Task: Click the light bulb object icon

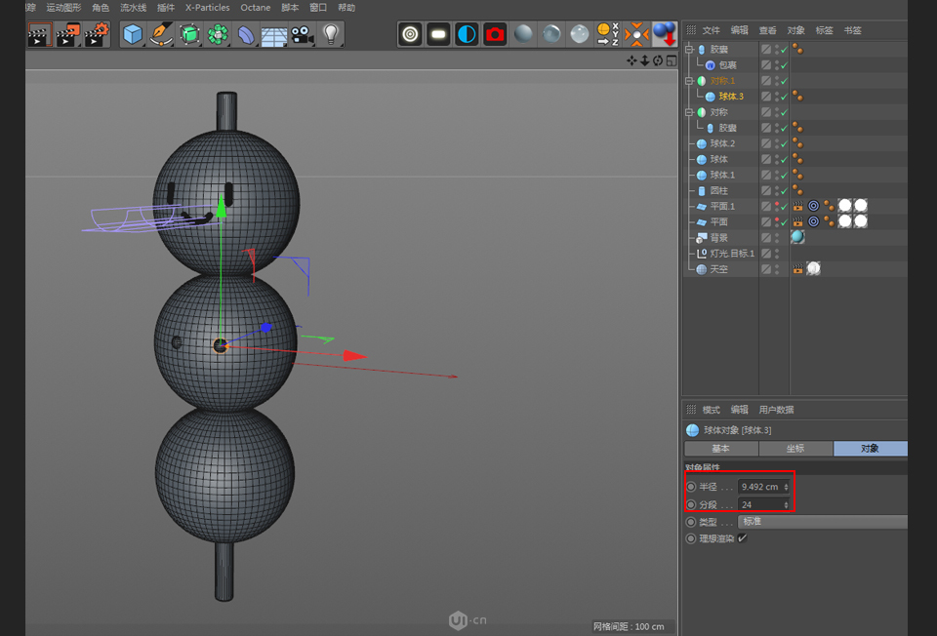Action: coord(332,34)
